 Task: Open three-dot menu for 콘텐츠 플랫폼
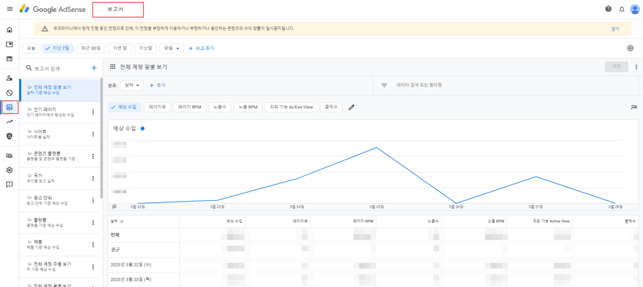tap(93, 156)
